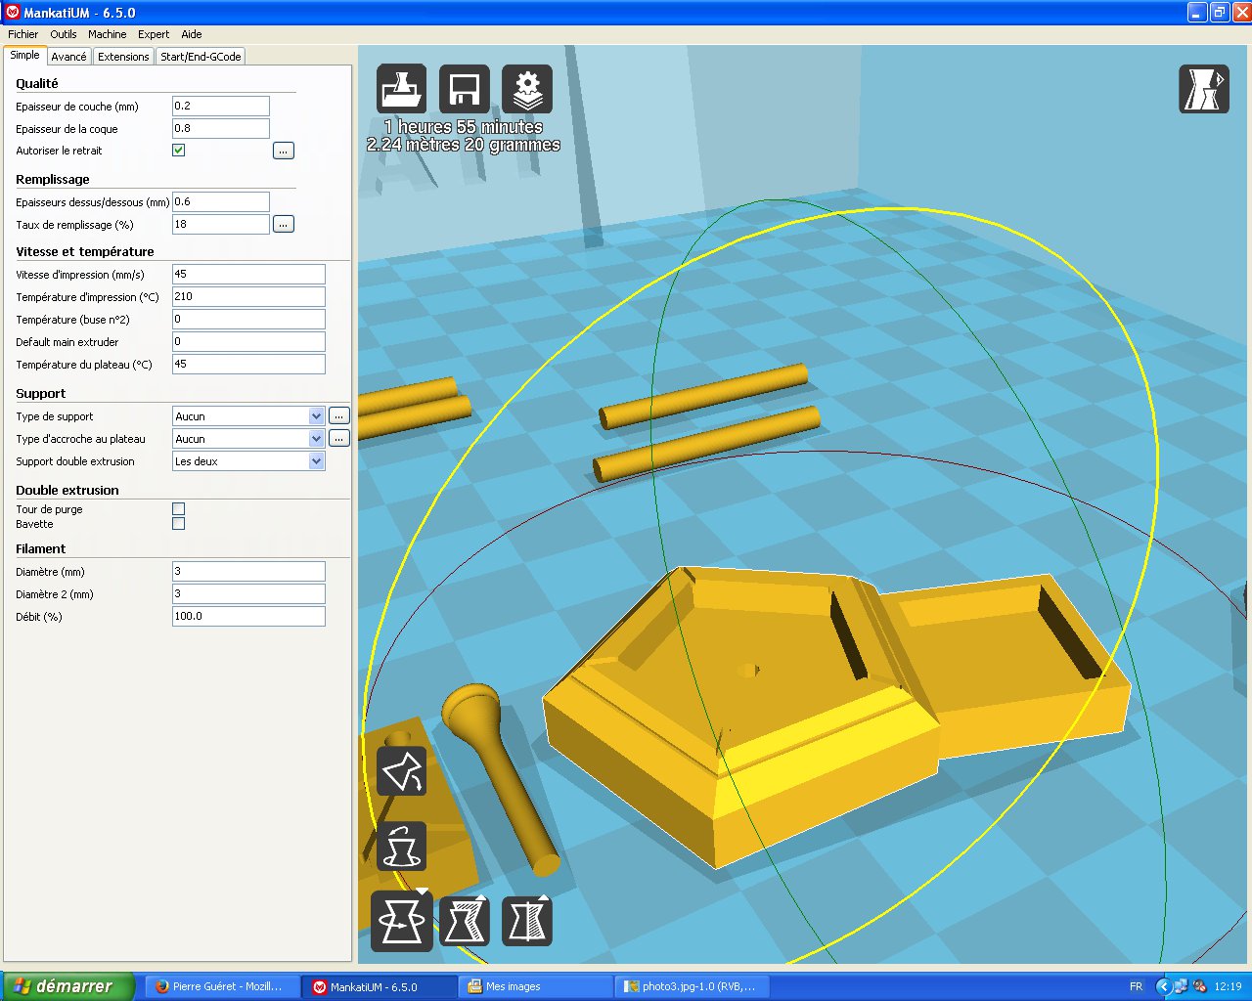Image resolution: width=1252 pixels, height=1001 pixels.
Task: Open the retraction settings ellipsis button
Action: tap(283, 151)
